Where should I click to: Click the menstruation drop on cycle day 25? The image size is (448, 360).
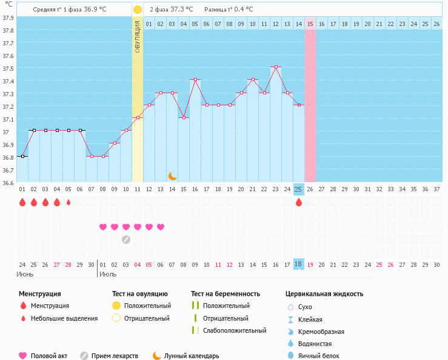[298, 203]
